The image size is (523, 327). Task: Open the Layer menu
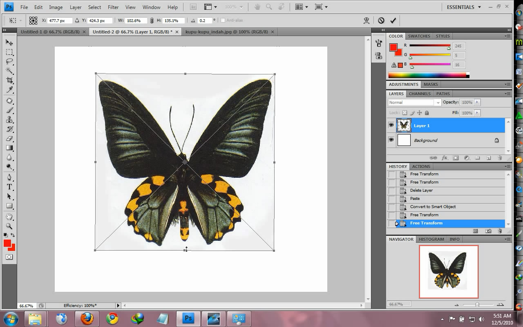coord(76,7)
